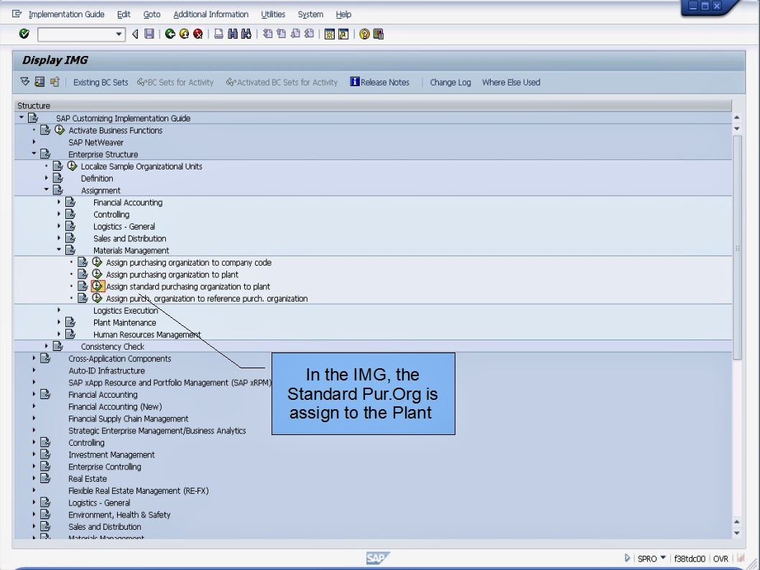Expand the Financial Accounting assignment node
The image size is (760, 570).
point(59,202)
